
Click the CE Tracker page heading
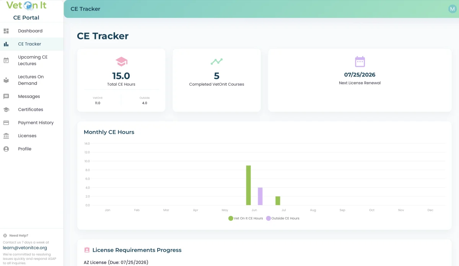pos(103,36)
